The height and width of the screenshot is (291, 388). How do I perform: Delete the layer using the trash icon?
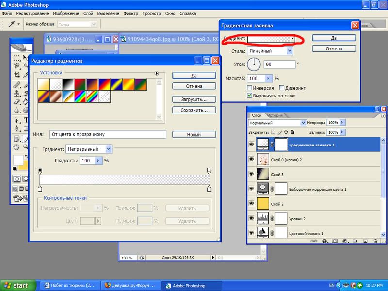click(x=375, y=241)
